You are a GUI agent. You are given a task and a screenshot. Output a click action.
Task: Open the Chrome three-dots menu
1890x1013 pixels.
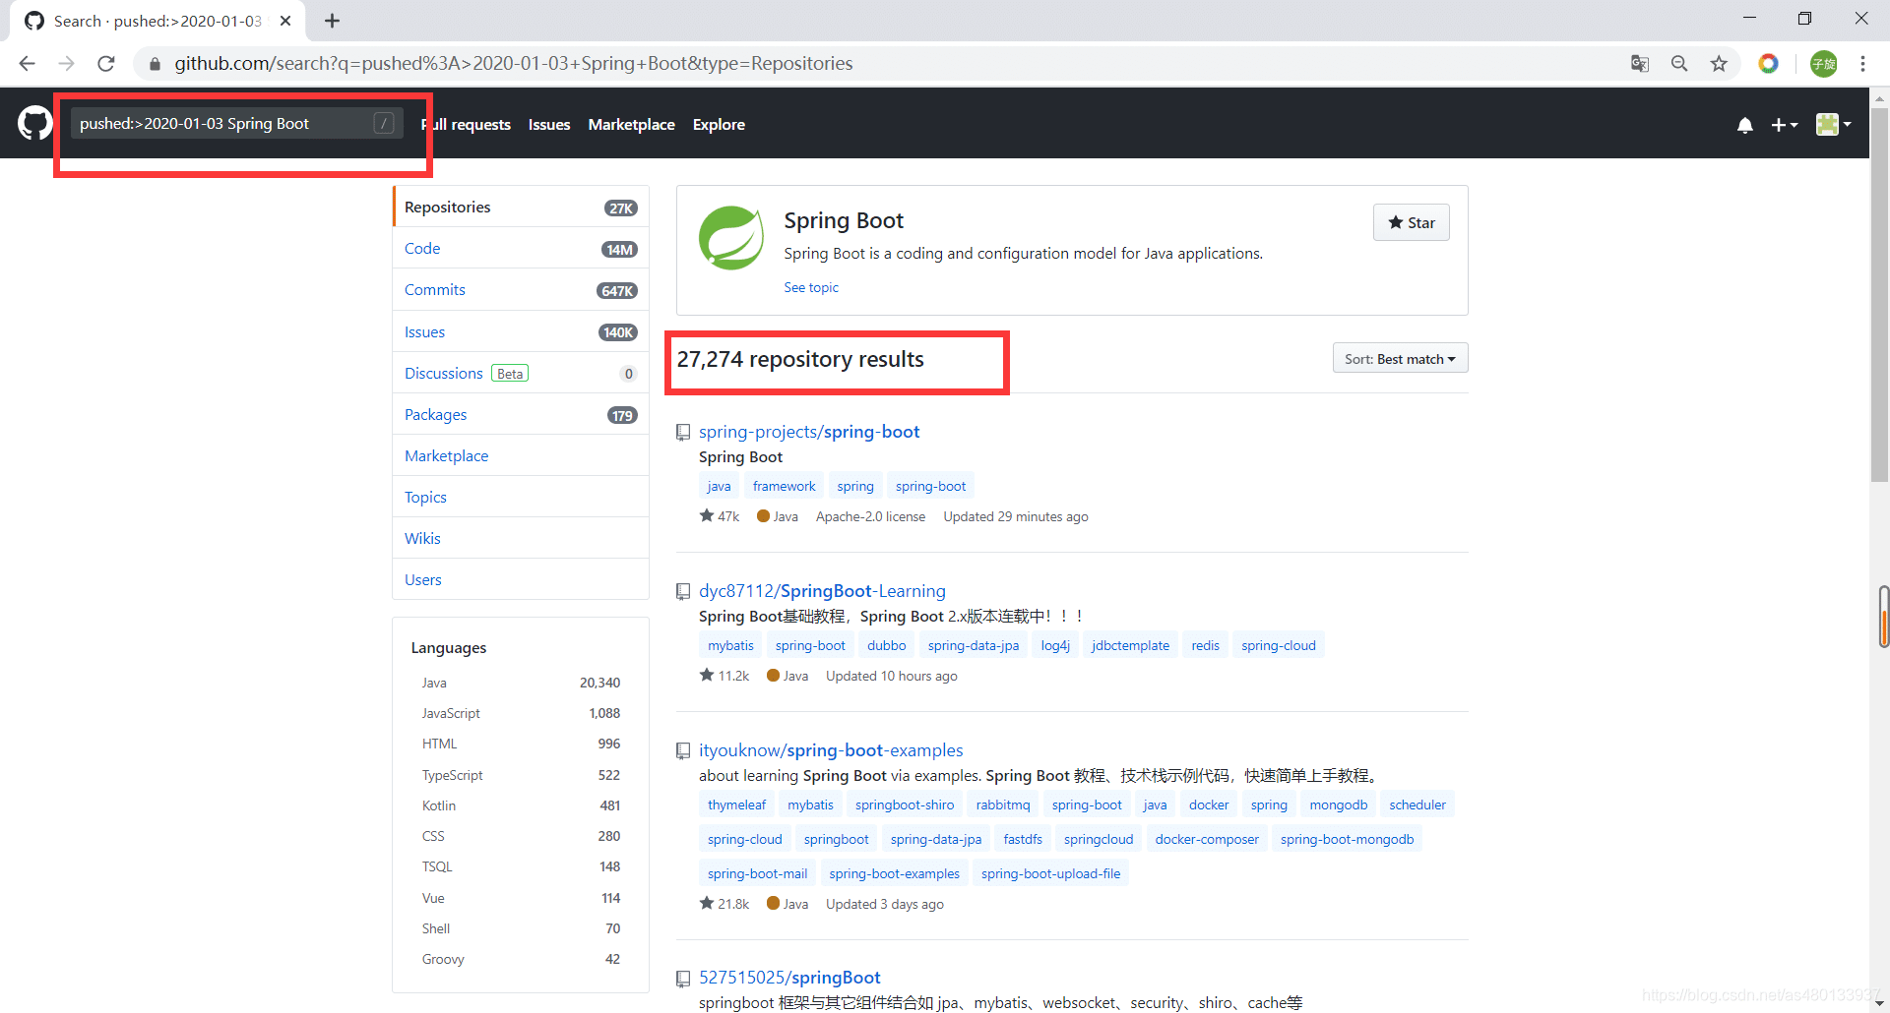pos(1862,64)
